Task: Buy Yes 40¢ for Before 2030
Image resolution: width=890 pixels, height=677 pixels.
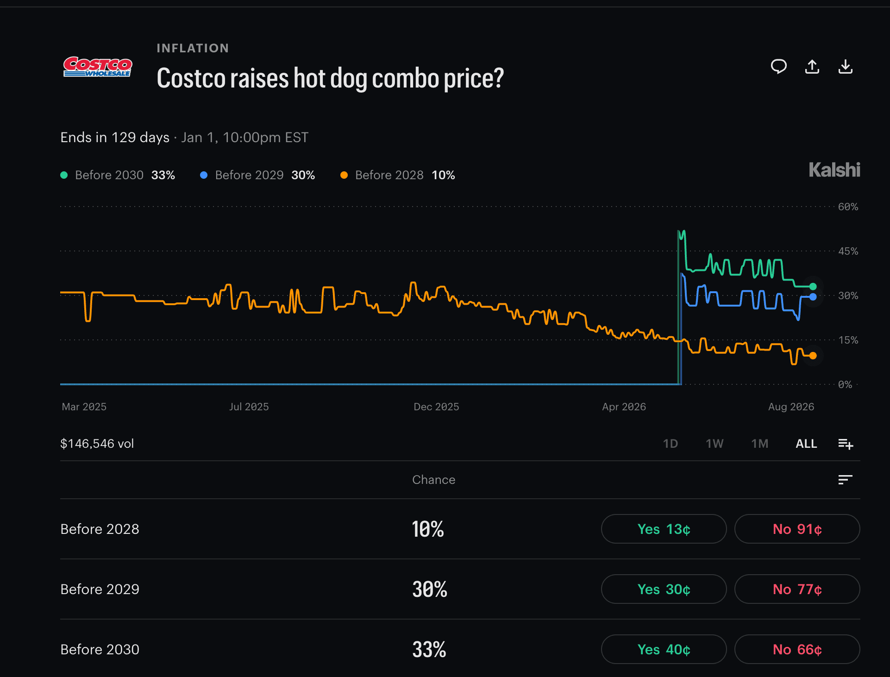Action: pos(664,649)
